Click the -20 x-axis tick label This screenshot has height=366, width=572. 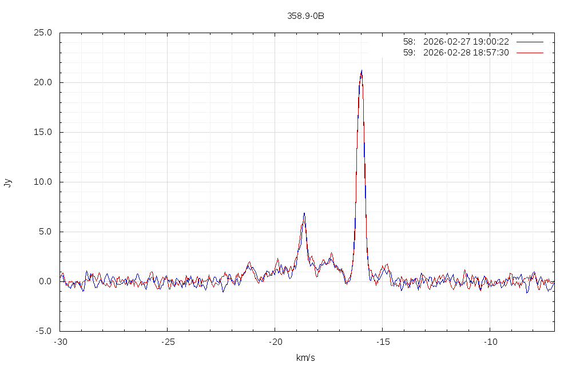(x=275, y=341)
